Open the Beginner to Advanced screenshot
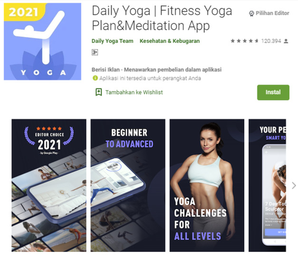The width and height of the screenshot is (298, 257). pos(128,185)
